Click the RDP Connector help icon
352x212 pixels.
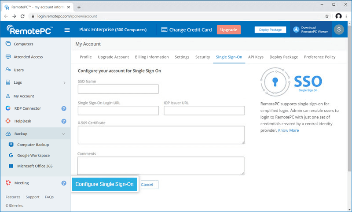point(64,108)
